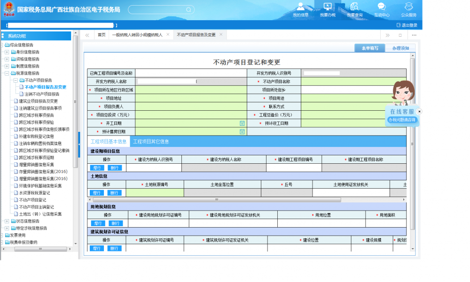Click the 我要办税 monitor icon
The height and width of the screenshot is (282, 470).
coord(328,7)
